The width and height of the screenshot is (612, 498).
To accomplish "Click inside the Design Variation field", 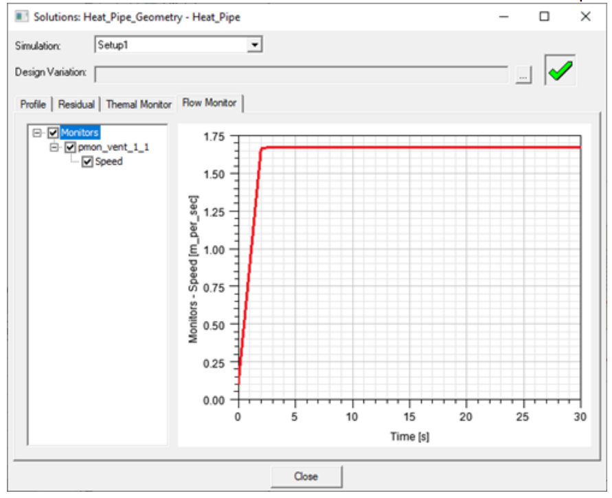I will tap(301, 74).
